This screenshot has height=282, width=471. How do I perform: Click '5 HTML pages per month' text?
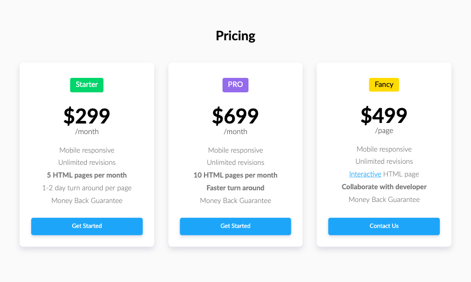click(x=87, y=175)
